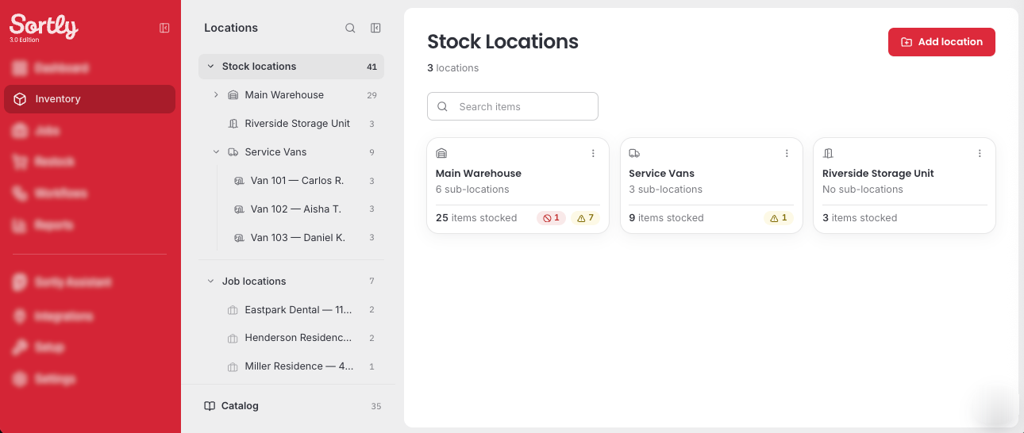
Task: Click the red out-of-stock badge on Main Warehouse
Action: coord(552,218)
